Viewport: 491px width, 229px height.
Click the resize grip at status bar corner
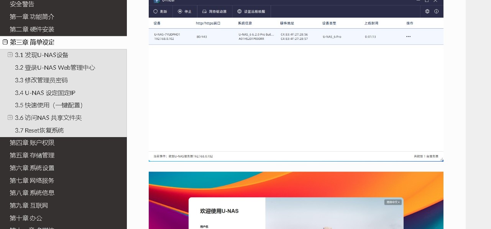point(441,159)
